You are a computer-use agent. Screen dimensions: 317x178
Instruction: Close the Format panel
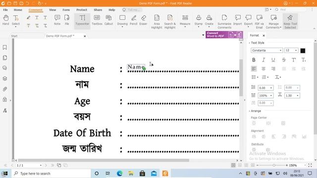[264, 36]
